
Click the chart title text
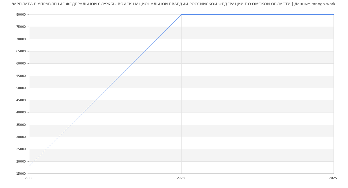point(151,4)
